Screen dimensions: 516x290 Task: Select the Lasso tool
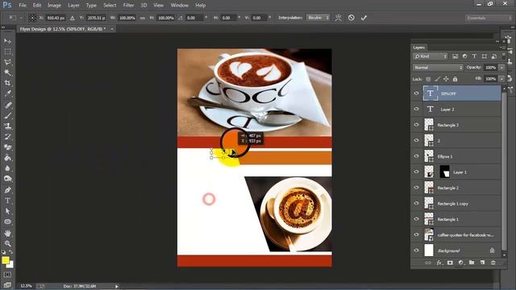tap(7, 62)
